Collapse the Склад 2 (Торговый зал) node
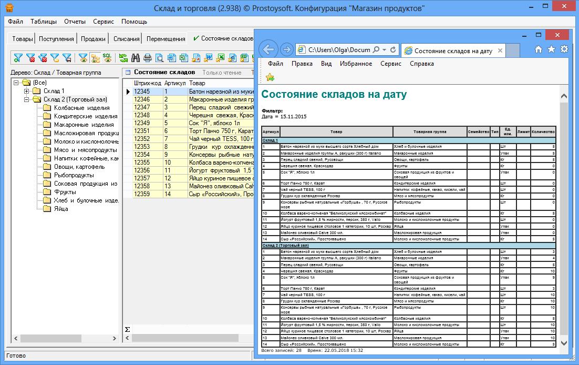The width and height of the screenshot is (579, 365). [x=27, y=99]
